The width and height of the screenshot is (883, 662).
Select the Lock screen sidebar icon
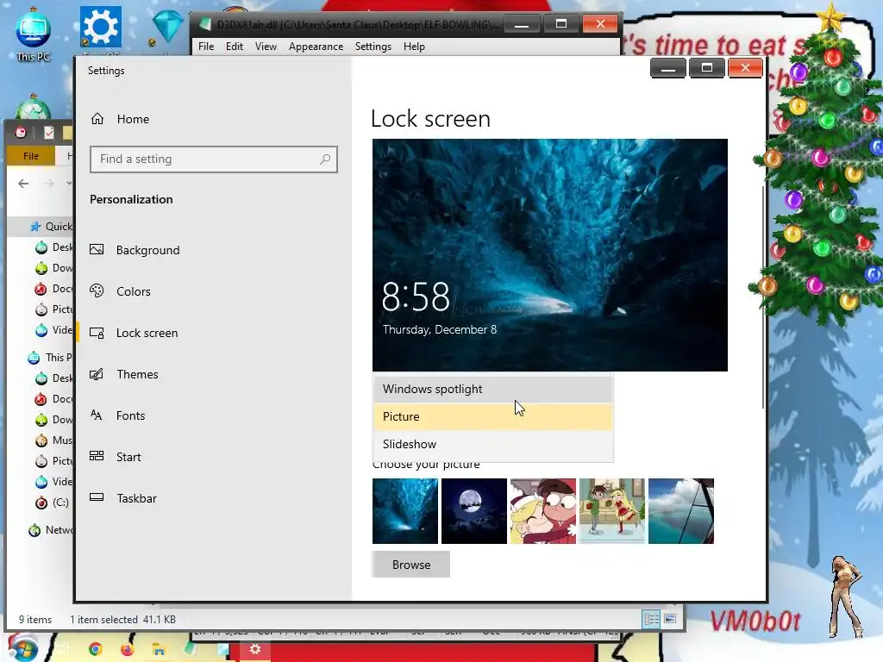coord(97,333)
